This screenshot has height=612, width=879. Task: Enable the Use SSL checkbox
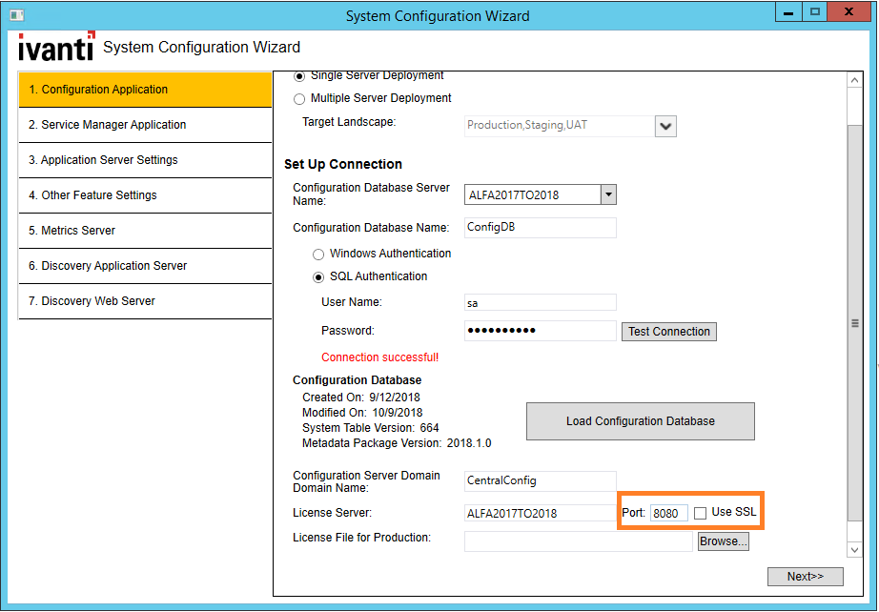(701, 511)
